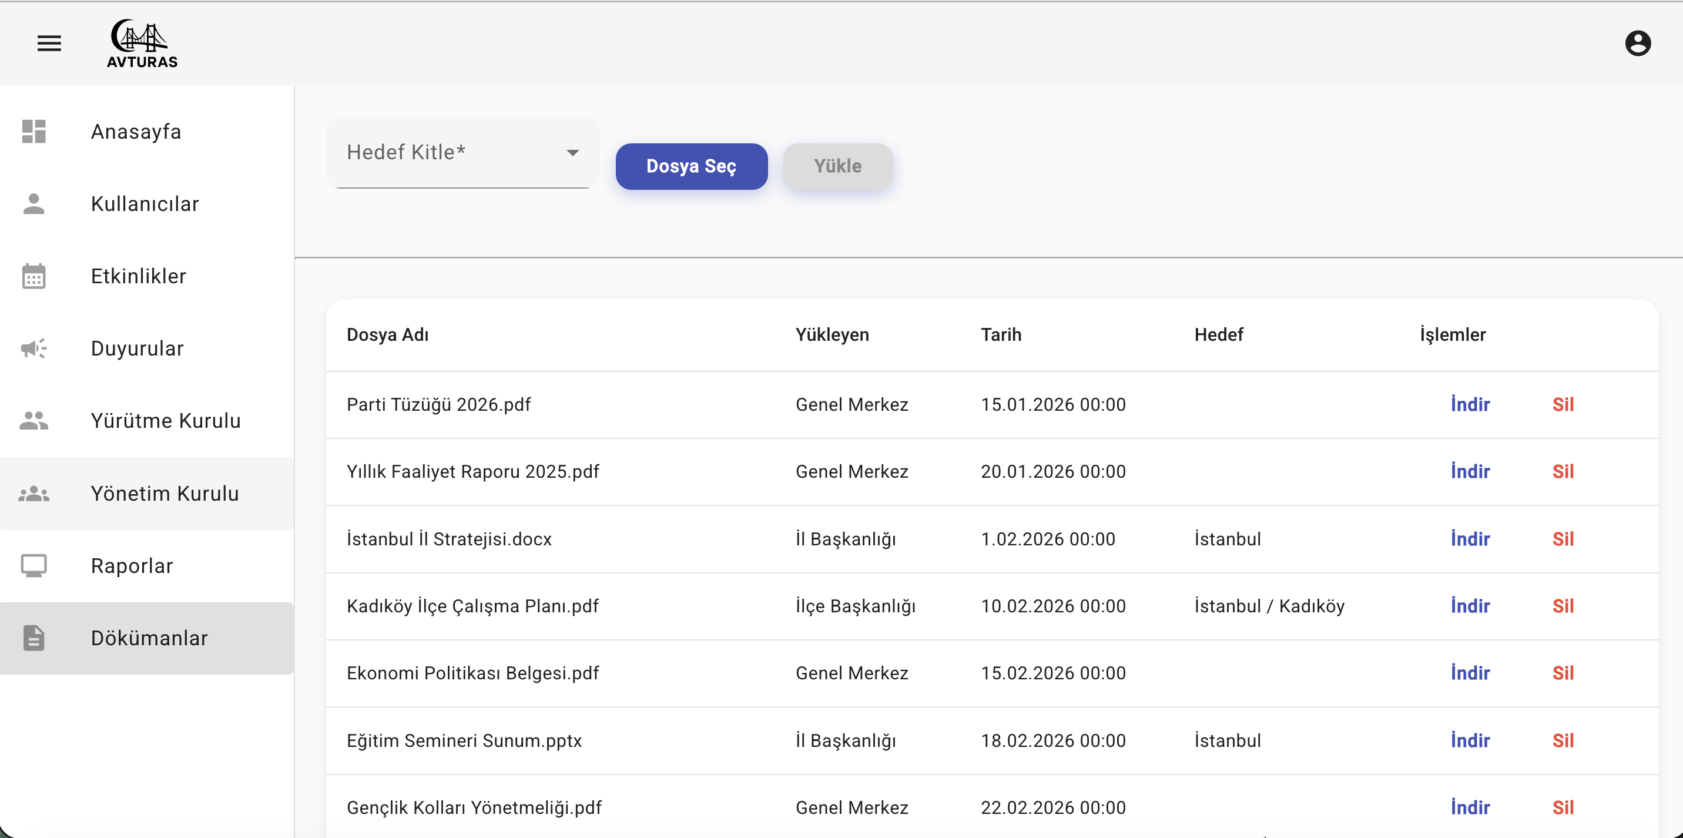This screenshot has width=1683, height=838.
Task: Click the Duyurular megaphone icon
Action: click(x=34, y=348)
